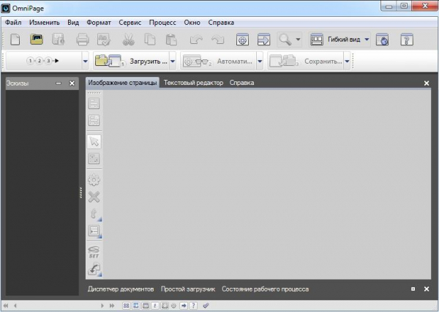Click the printer icon
This screenshot has width=439, height=312.
pos(83,40)
